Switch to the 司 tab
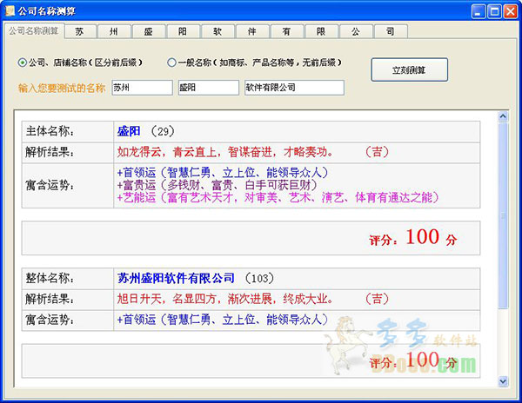This screenshot has width=522, height=403. [x=391, y=31]
